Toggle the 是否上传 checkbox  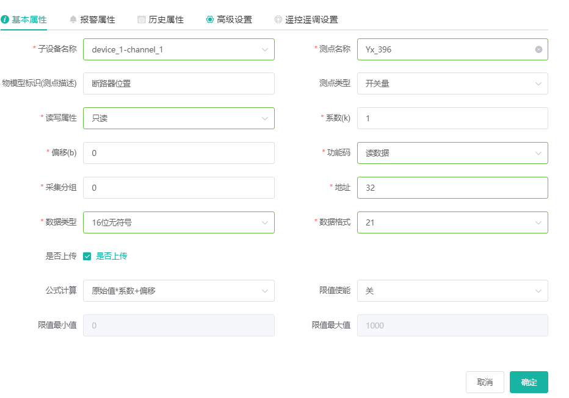pyautogui.click(x=87, y=257)
